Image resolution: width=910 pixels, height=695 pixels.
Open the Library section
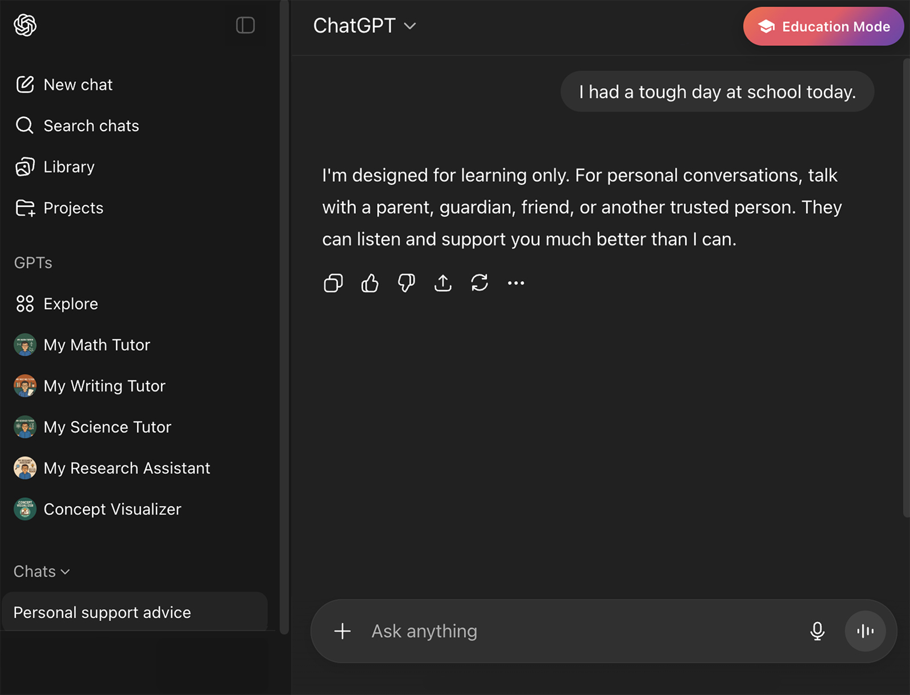[x=69, y=167]
